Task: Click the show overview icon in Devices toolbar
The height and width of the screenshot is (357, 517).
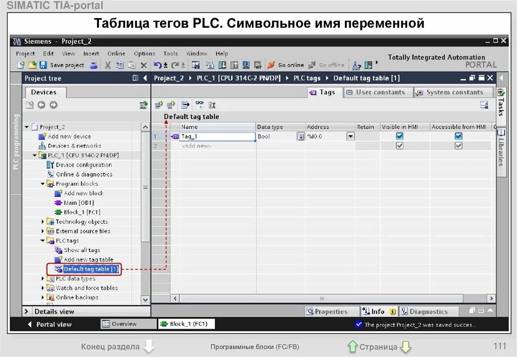Action: pos(143,105)
